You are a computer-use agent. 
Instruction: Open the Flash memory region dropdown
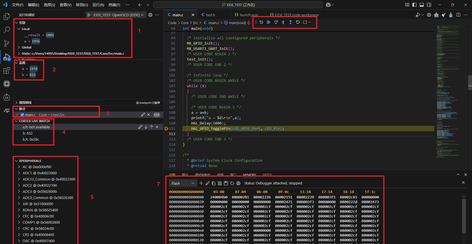point(182,183)
